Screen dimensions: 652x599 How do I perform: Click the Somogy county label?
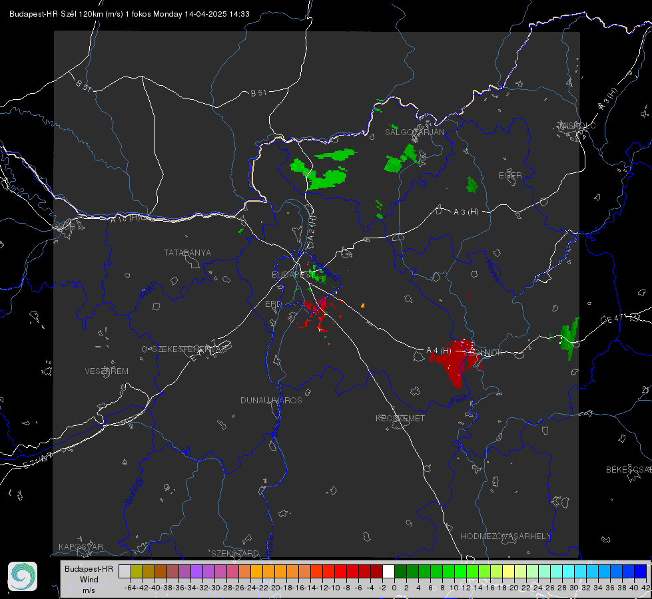tap(133, 491)
